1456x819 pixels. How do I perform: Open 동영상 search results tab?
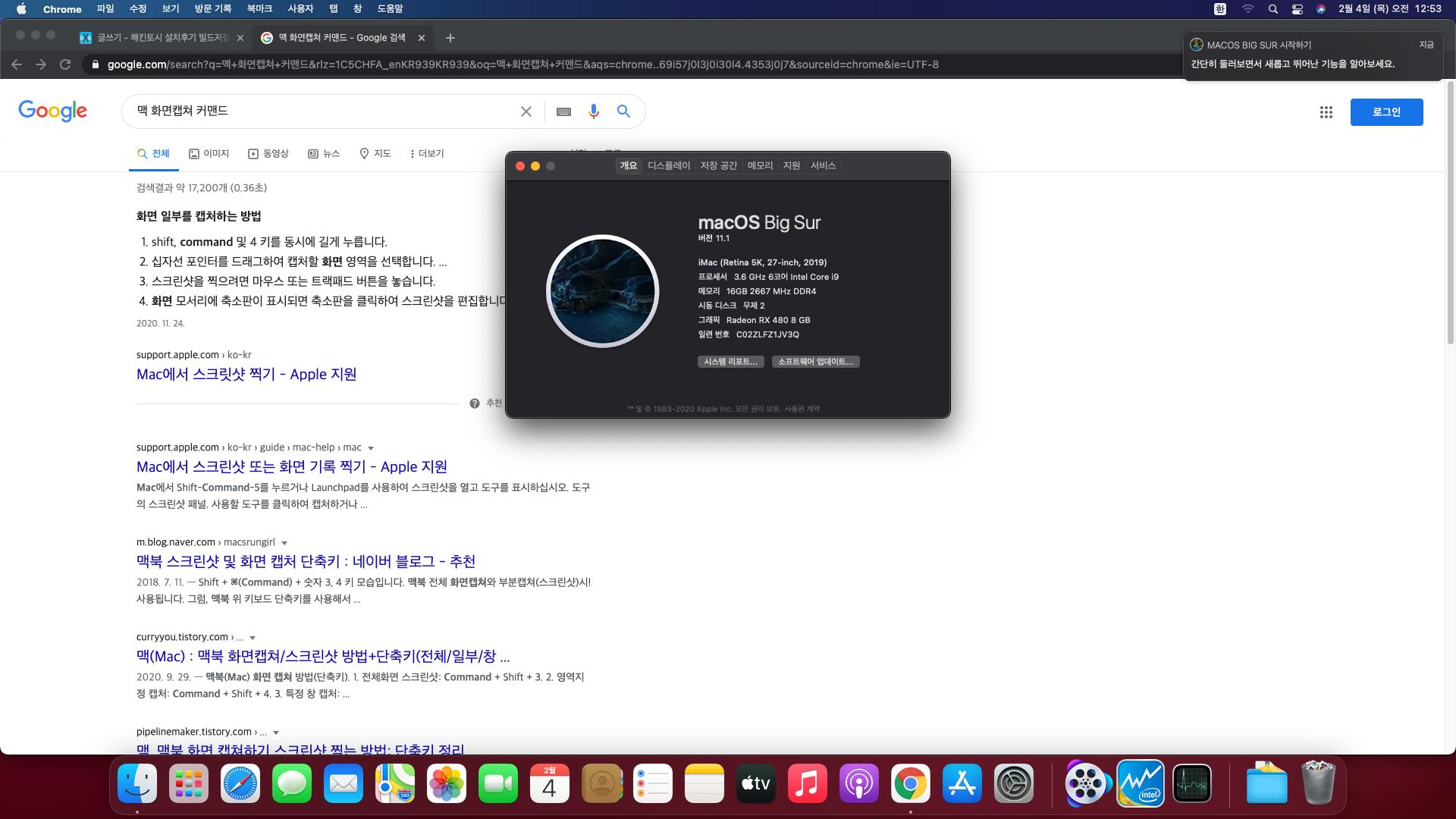(x=268, y=154)
